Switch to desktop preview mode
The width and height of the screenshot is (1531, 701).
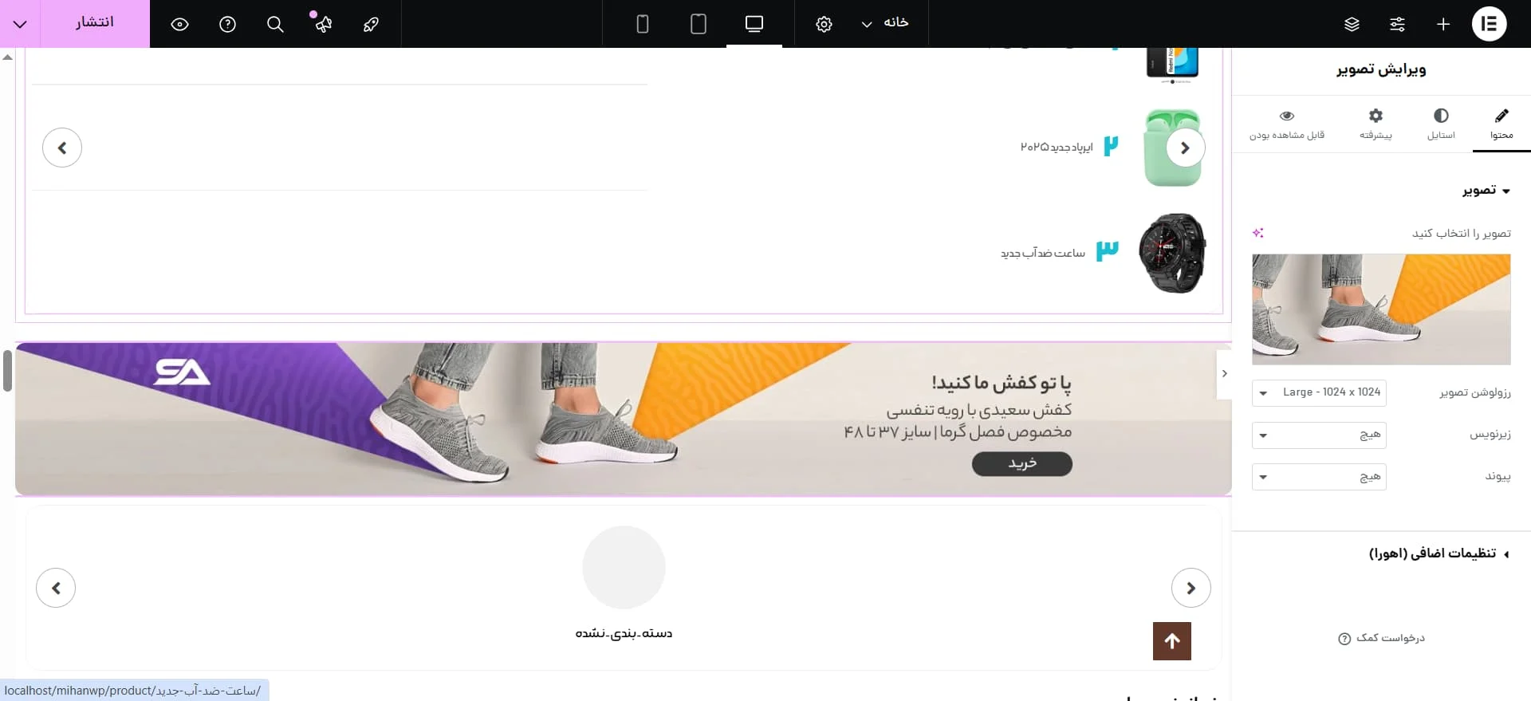pos(754,24)
